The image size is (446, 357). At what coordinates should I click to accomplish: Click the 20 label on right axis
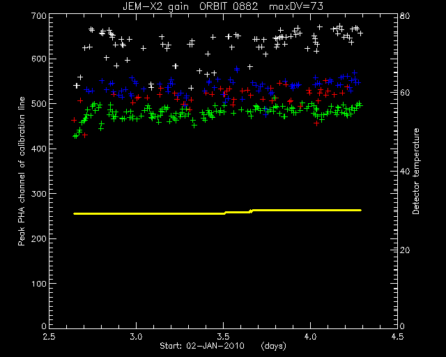[x=405, y=250]
